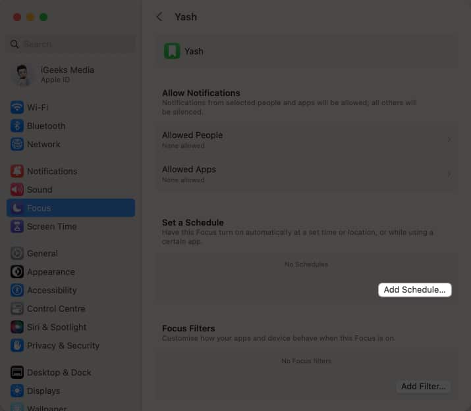
Task: Click the Wi-Fi icon in sidebar
Action: click(17, 107)
